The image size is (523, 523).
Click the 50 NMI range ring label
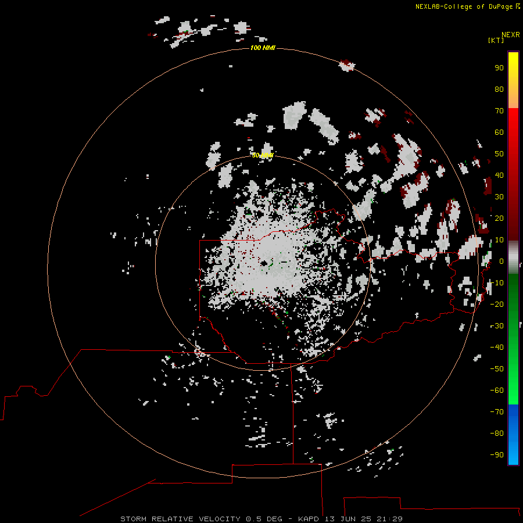point(263,155)
